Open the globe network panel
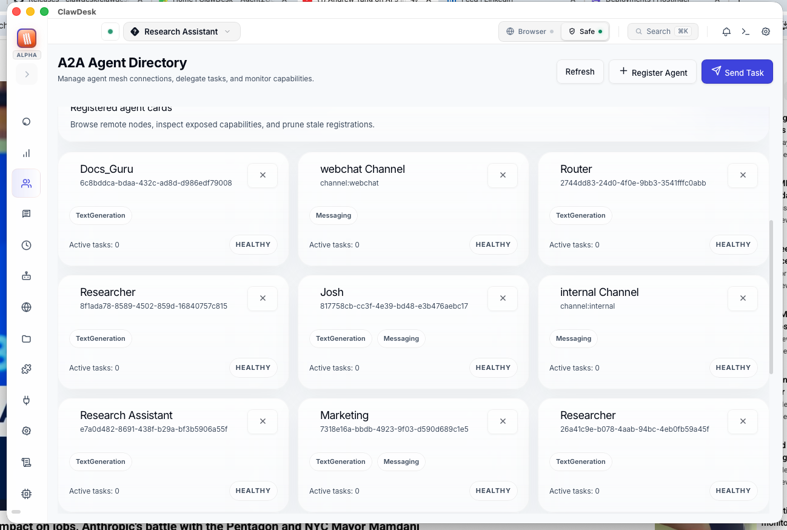 [x=26, y=307]
